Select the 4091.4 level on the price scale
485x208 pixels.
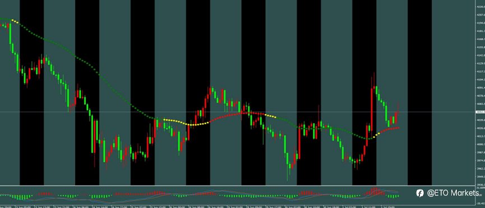[481, 88]
